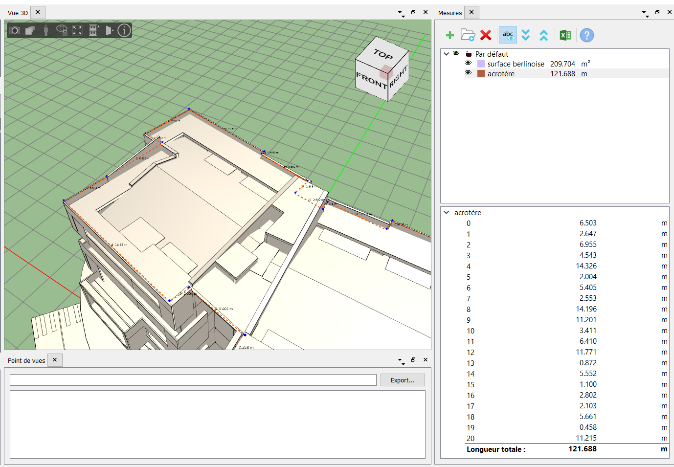674x467 pixels.
Task: Float the Point de vues panel
Action: point(413,360)
